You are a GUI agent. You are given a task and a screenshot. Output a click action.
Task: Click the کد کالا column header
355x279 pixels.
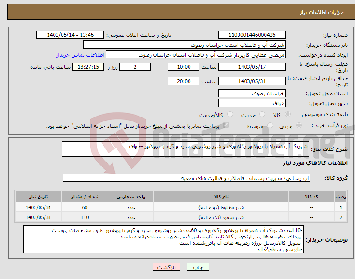(311, 197)
